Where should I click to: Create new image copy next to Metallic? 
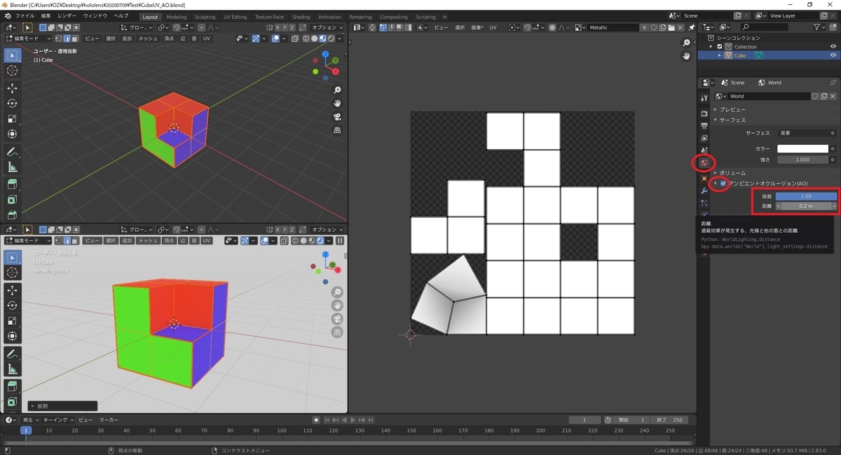click(663, 27)
